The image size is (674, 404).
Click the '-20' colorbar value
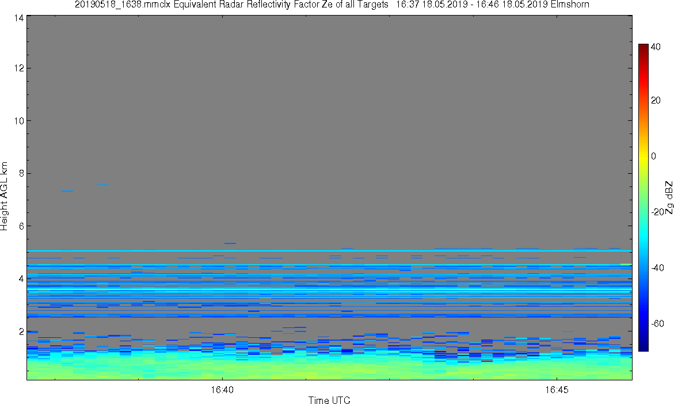tap(658, 212)
